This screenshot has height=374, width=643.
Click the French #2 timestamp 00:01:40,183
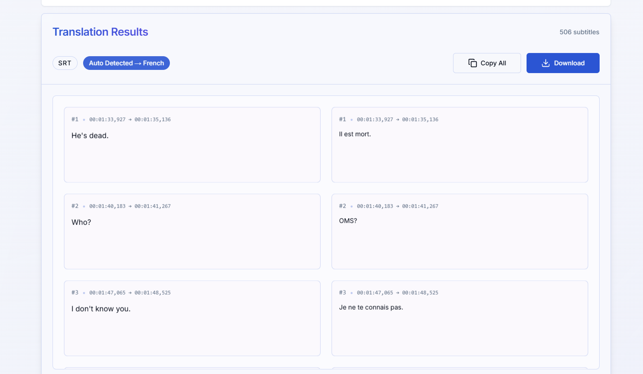[375, 206]
